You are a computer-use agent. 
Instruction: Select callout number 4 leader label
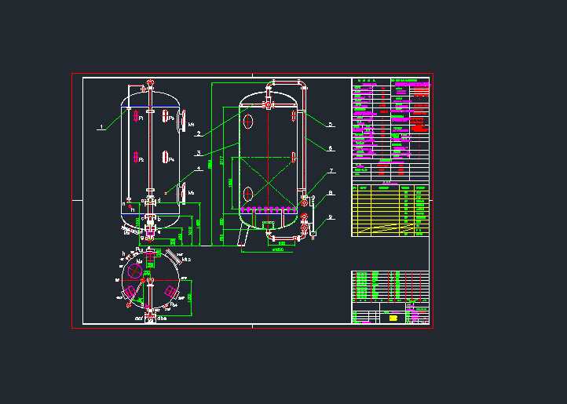(198, 169)
